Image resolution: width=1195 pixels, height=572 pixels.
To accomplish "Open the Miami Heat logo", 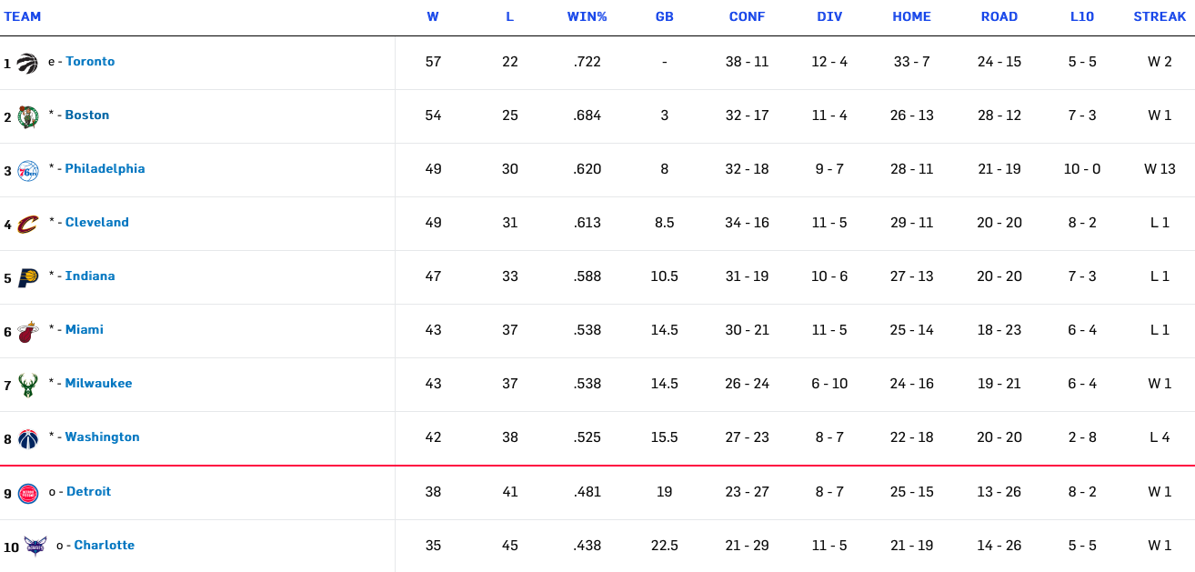I will (x=27, y=331).
